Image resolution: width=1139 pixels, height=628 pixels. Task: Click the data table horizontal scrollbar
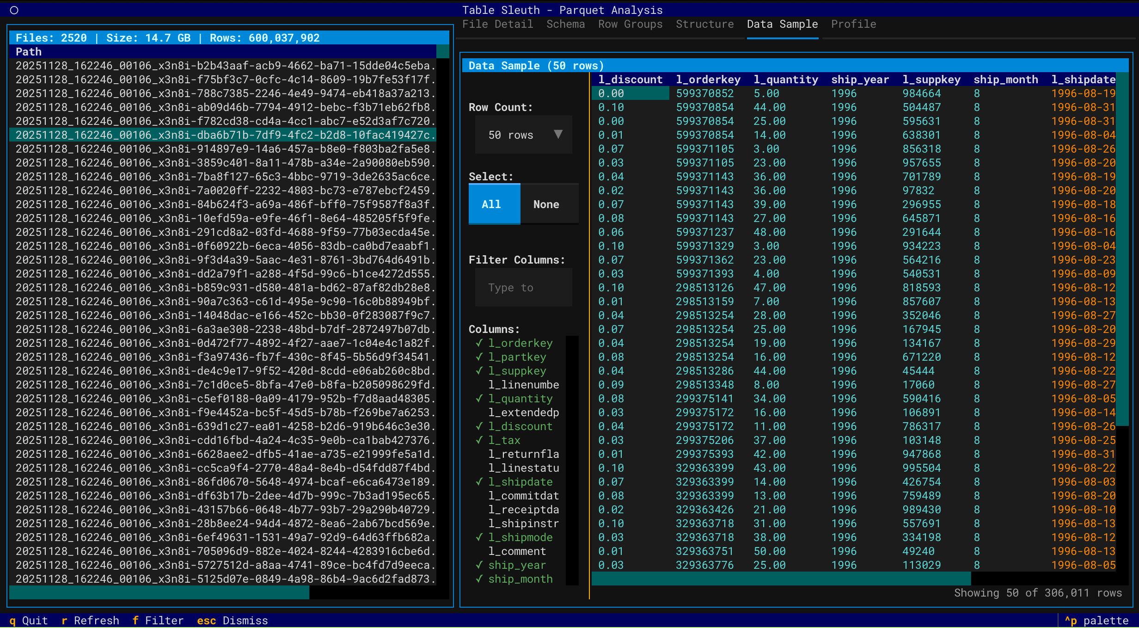coord(781,579)
